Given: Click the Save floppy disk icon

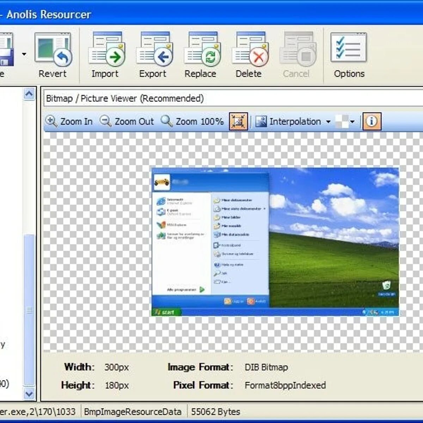Looking at the screenshot, I should pos(6,49).
